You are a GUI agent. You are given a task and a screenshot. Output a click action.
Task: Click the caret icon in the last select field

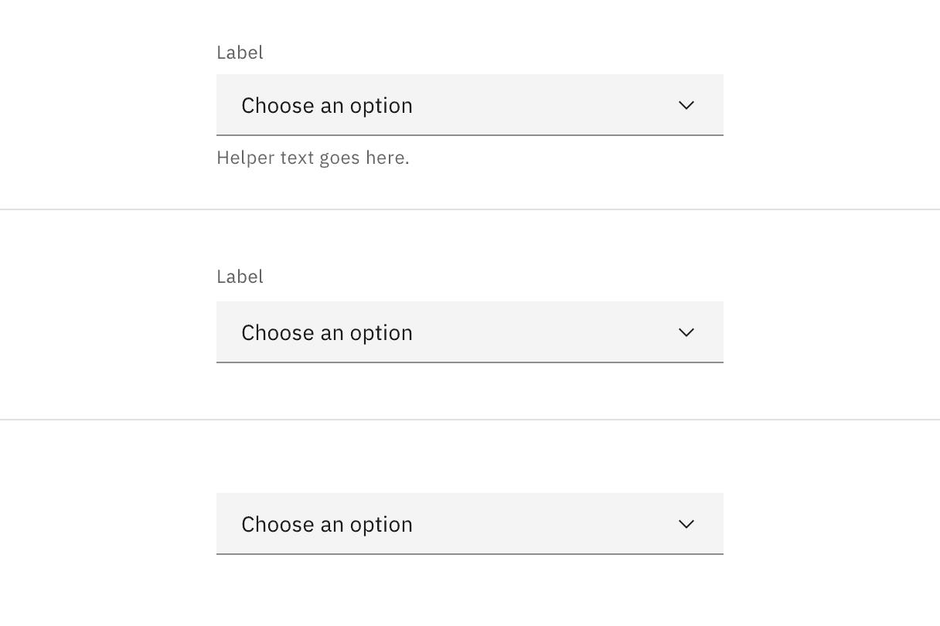pyautogui.click(x=686, y=524)
